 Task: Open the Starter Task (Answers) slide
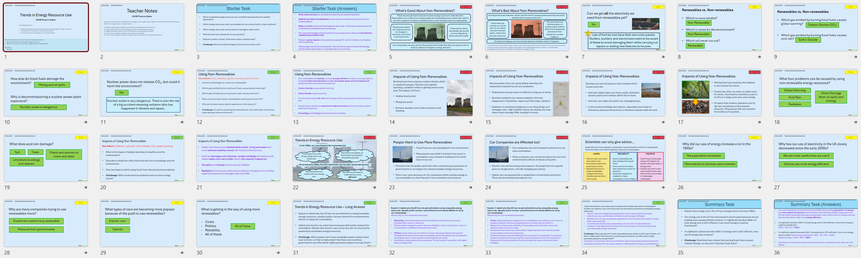(335, 27)
